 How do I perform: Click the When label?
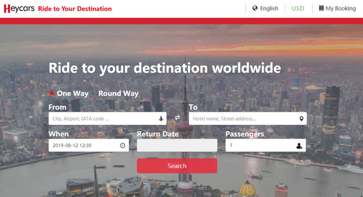pyautogui.click(x=58, y=134)
